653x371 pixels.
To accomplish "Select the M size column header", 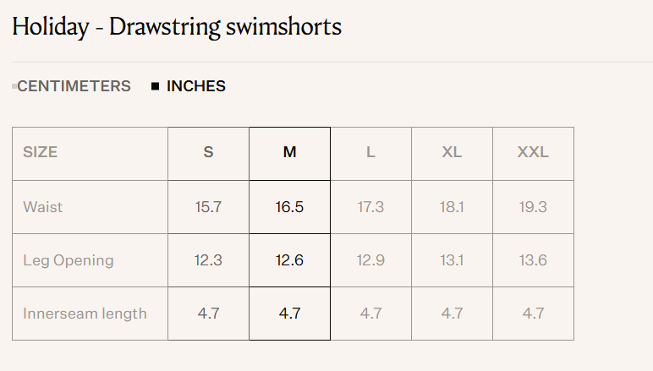I will (x=289, y=153).
